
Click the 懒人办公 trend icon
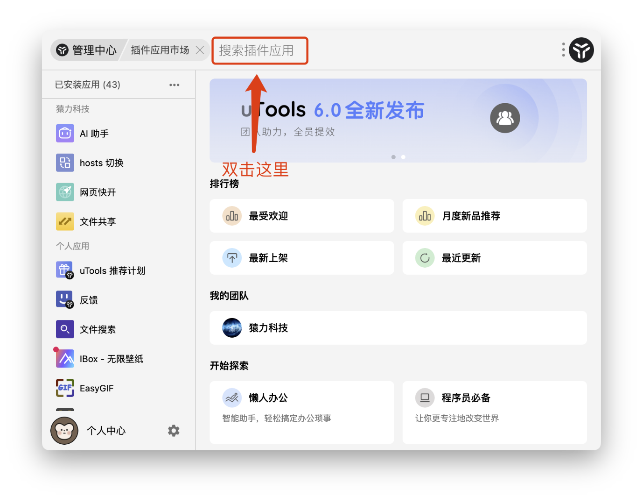tap(232, 398)
